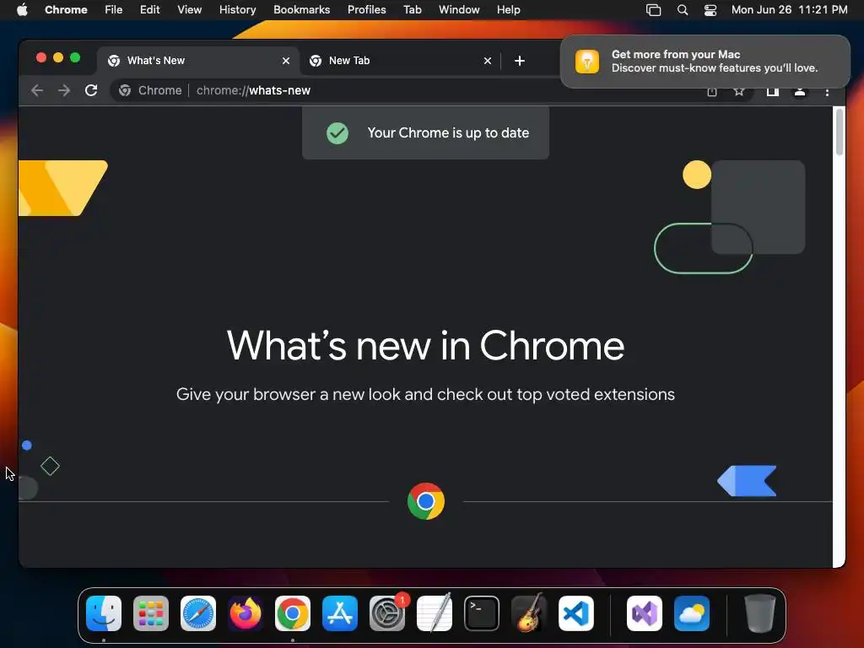Open TextEdit from the Dock

click(435, 613)
